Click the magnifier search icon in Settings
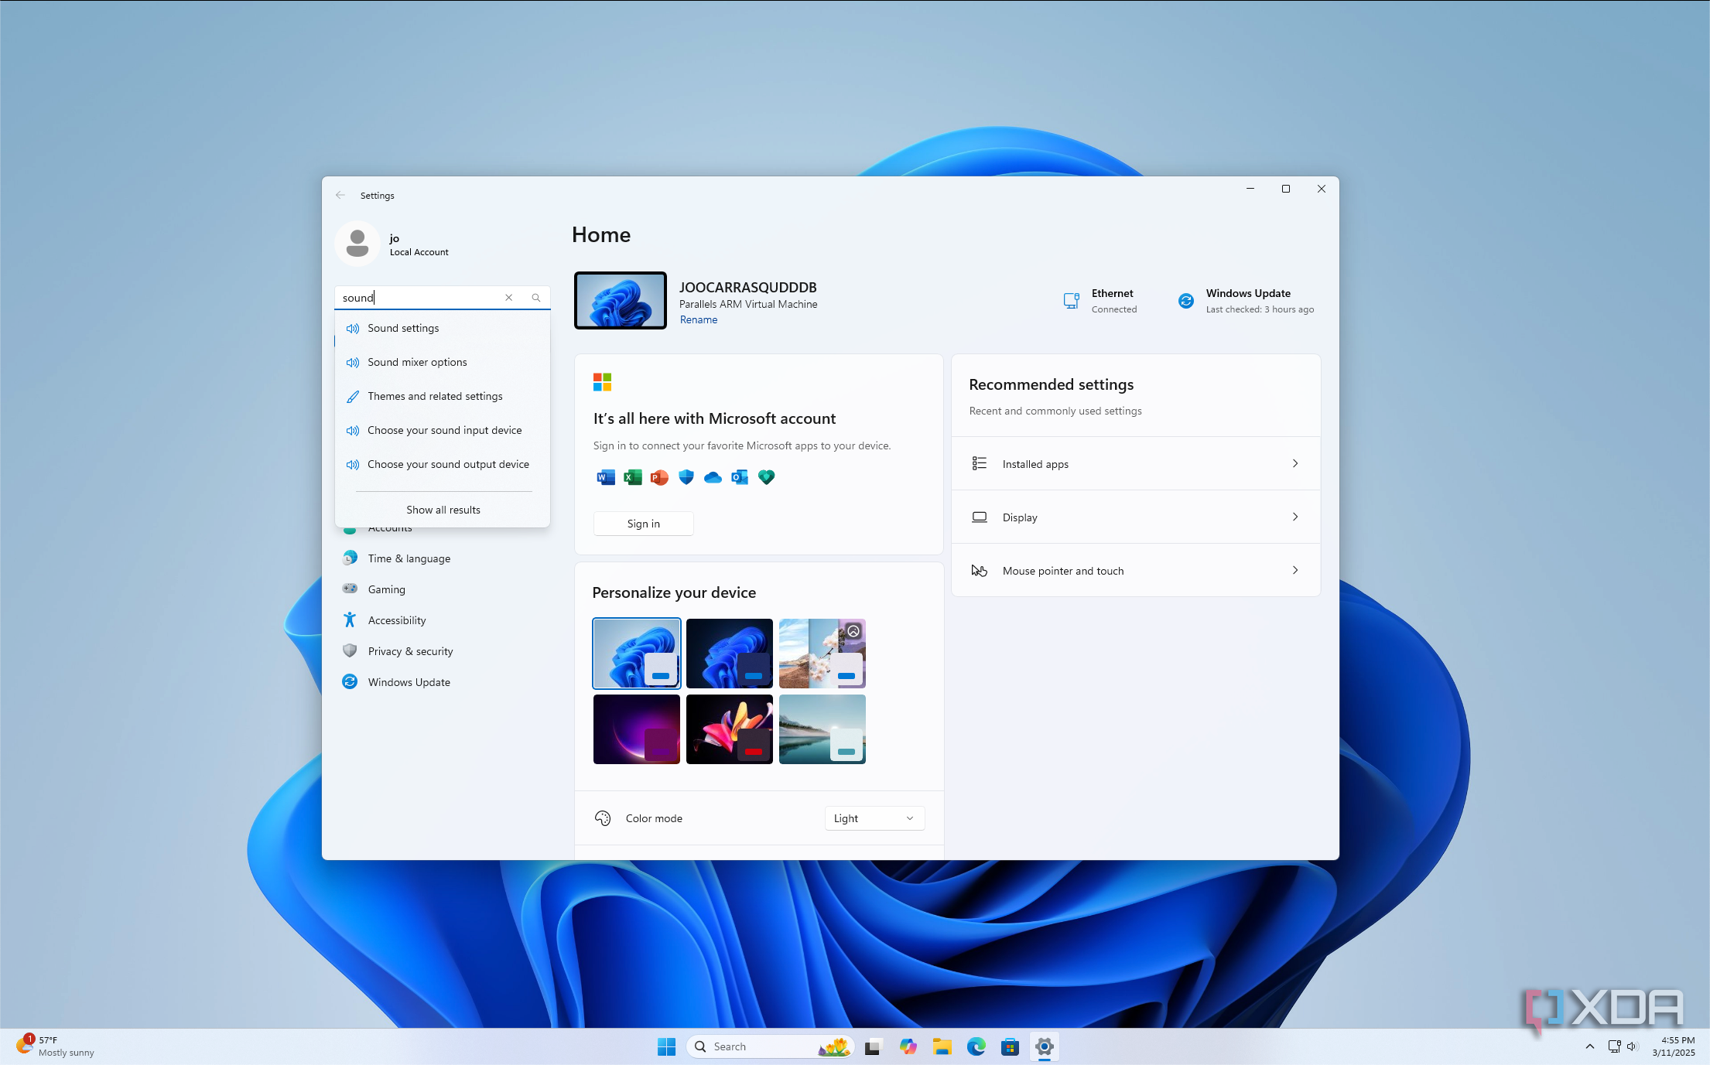The image size is (1710, 1065). 536,298
